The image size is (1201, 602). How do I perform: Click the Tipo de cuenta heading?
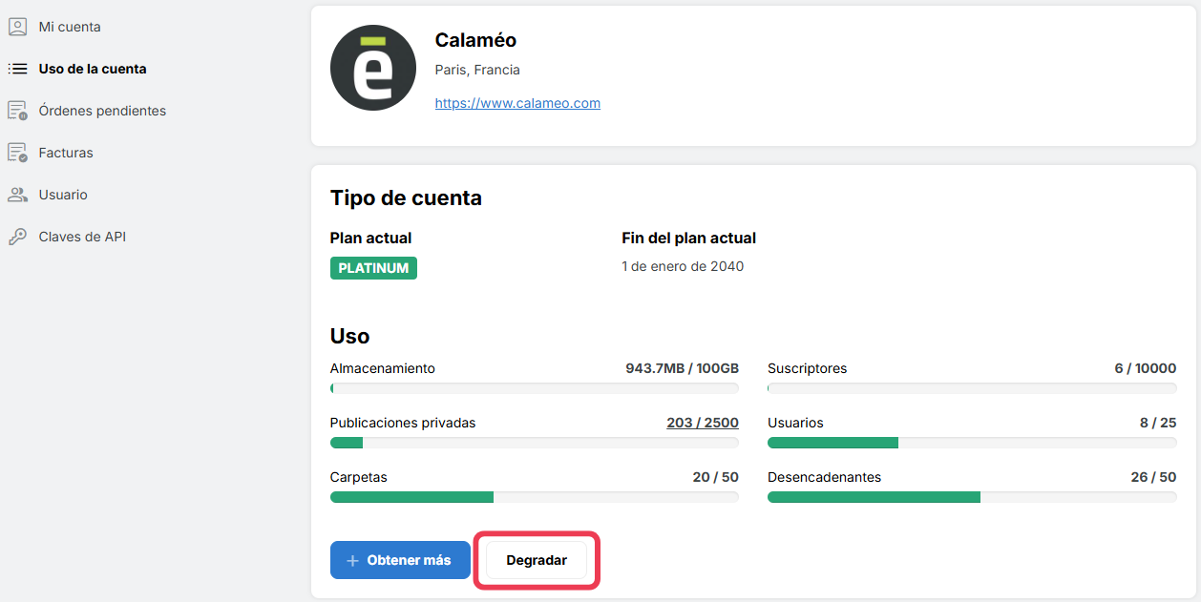(x=406, y=198)
